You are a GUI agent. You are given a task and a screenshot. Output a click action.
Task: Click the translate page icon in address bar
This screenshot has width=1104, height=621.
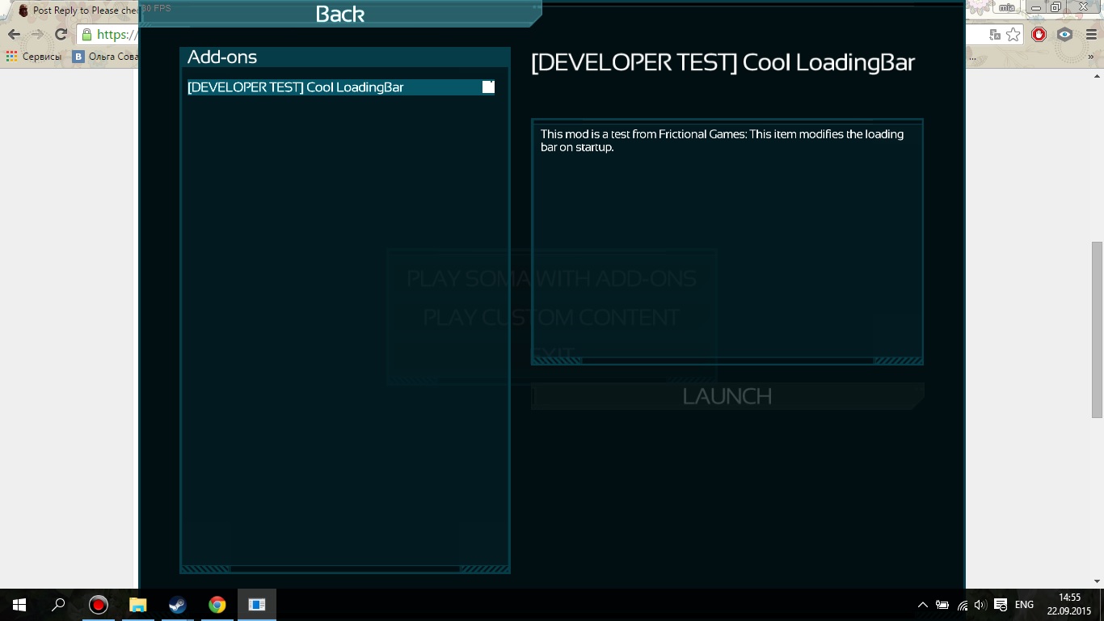[995, 35]
